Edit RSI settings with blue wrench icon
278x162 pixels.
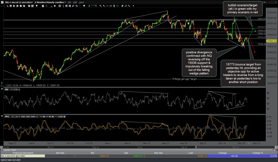[x=19, y=90]
